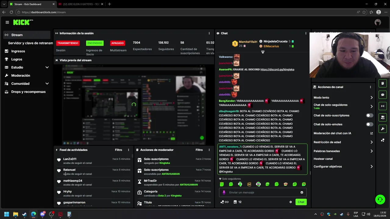Viewport: 390px width, 219px height.
Task: Open the notes panel icon in right rail
Action: pos(383,83)
